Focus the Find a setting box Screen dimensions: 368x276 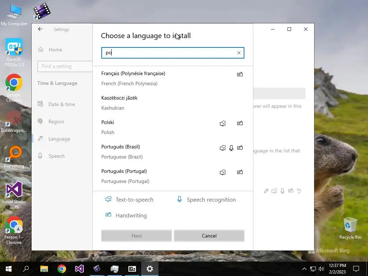tap(65, 66)
